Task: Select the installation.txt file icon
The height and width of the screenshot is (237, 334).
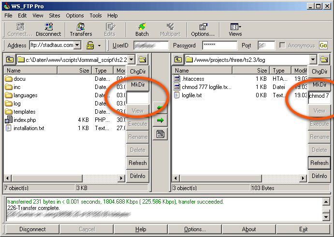Action: pyautogui.click(x=9, y=128)
